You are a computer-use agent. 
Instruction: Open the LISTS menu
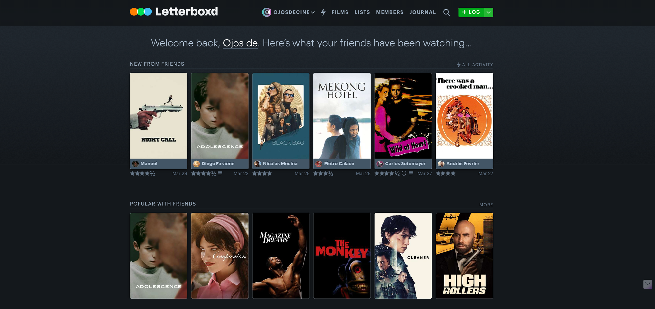(x=362, y=12)
